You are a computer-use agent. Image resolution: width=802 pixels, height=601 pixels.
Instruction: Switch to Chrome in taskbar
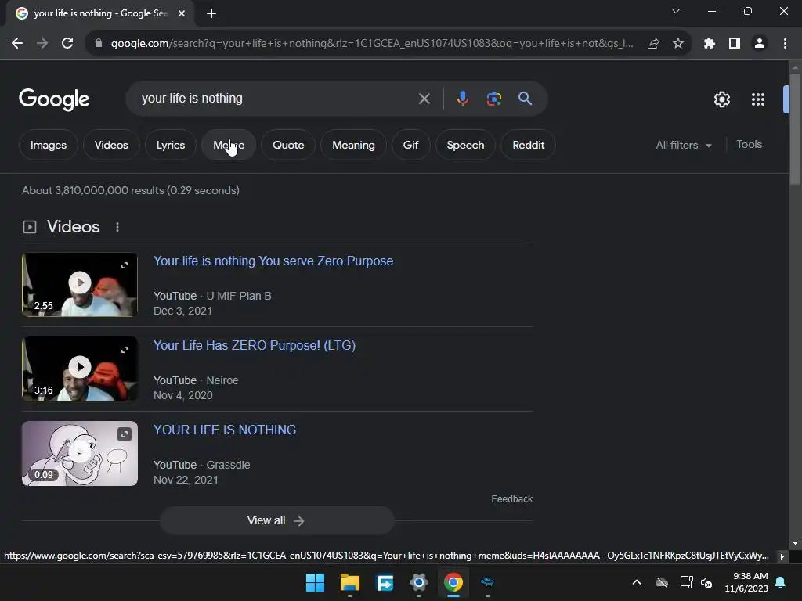click(x=453, y=582)
